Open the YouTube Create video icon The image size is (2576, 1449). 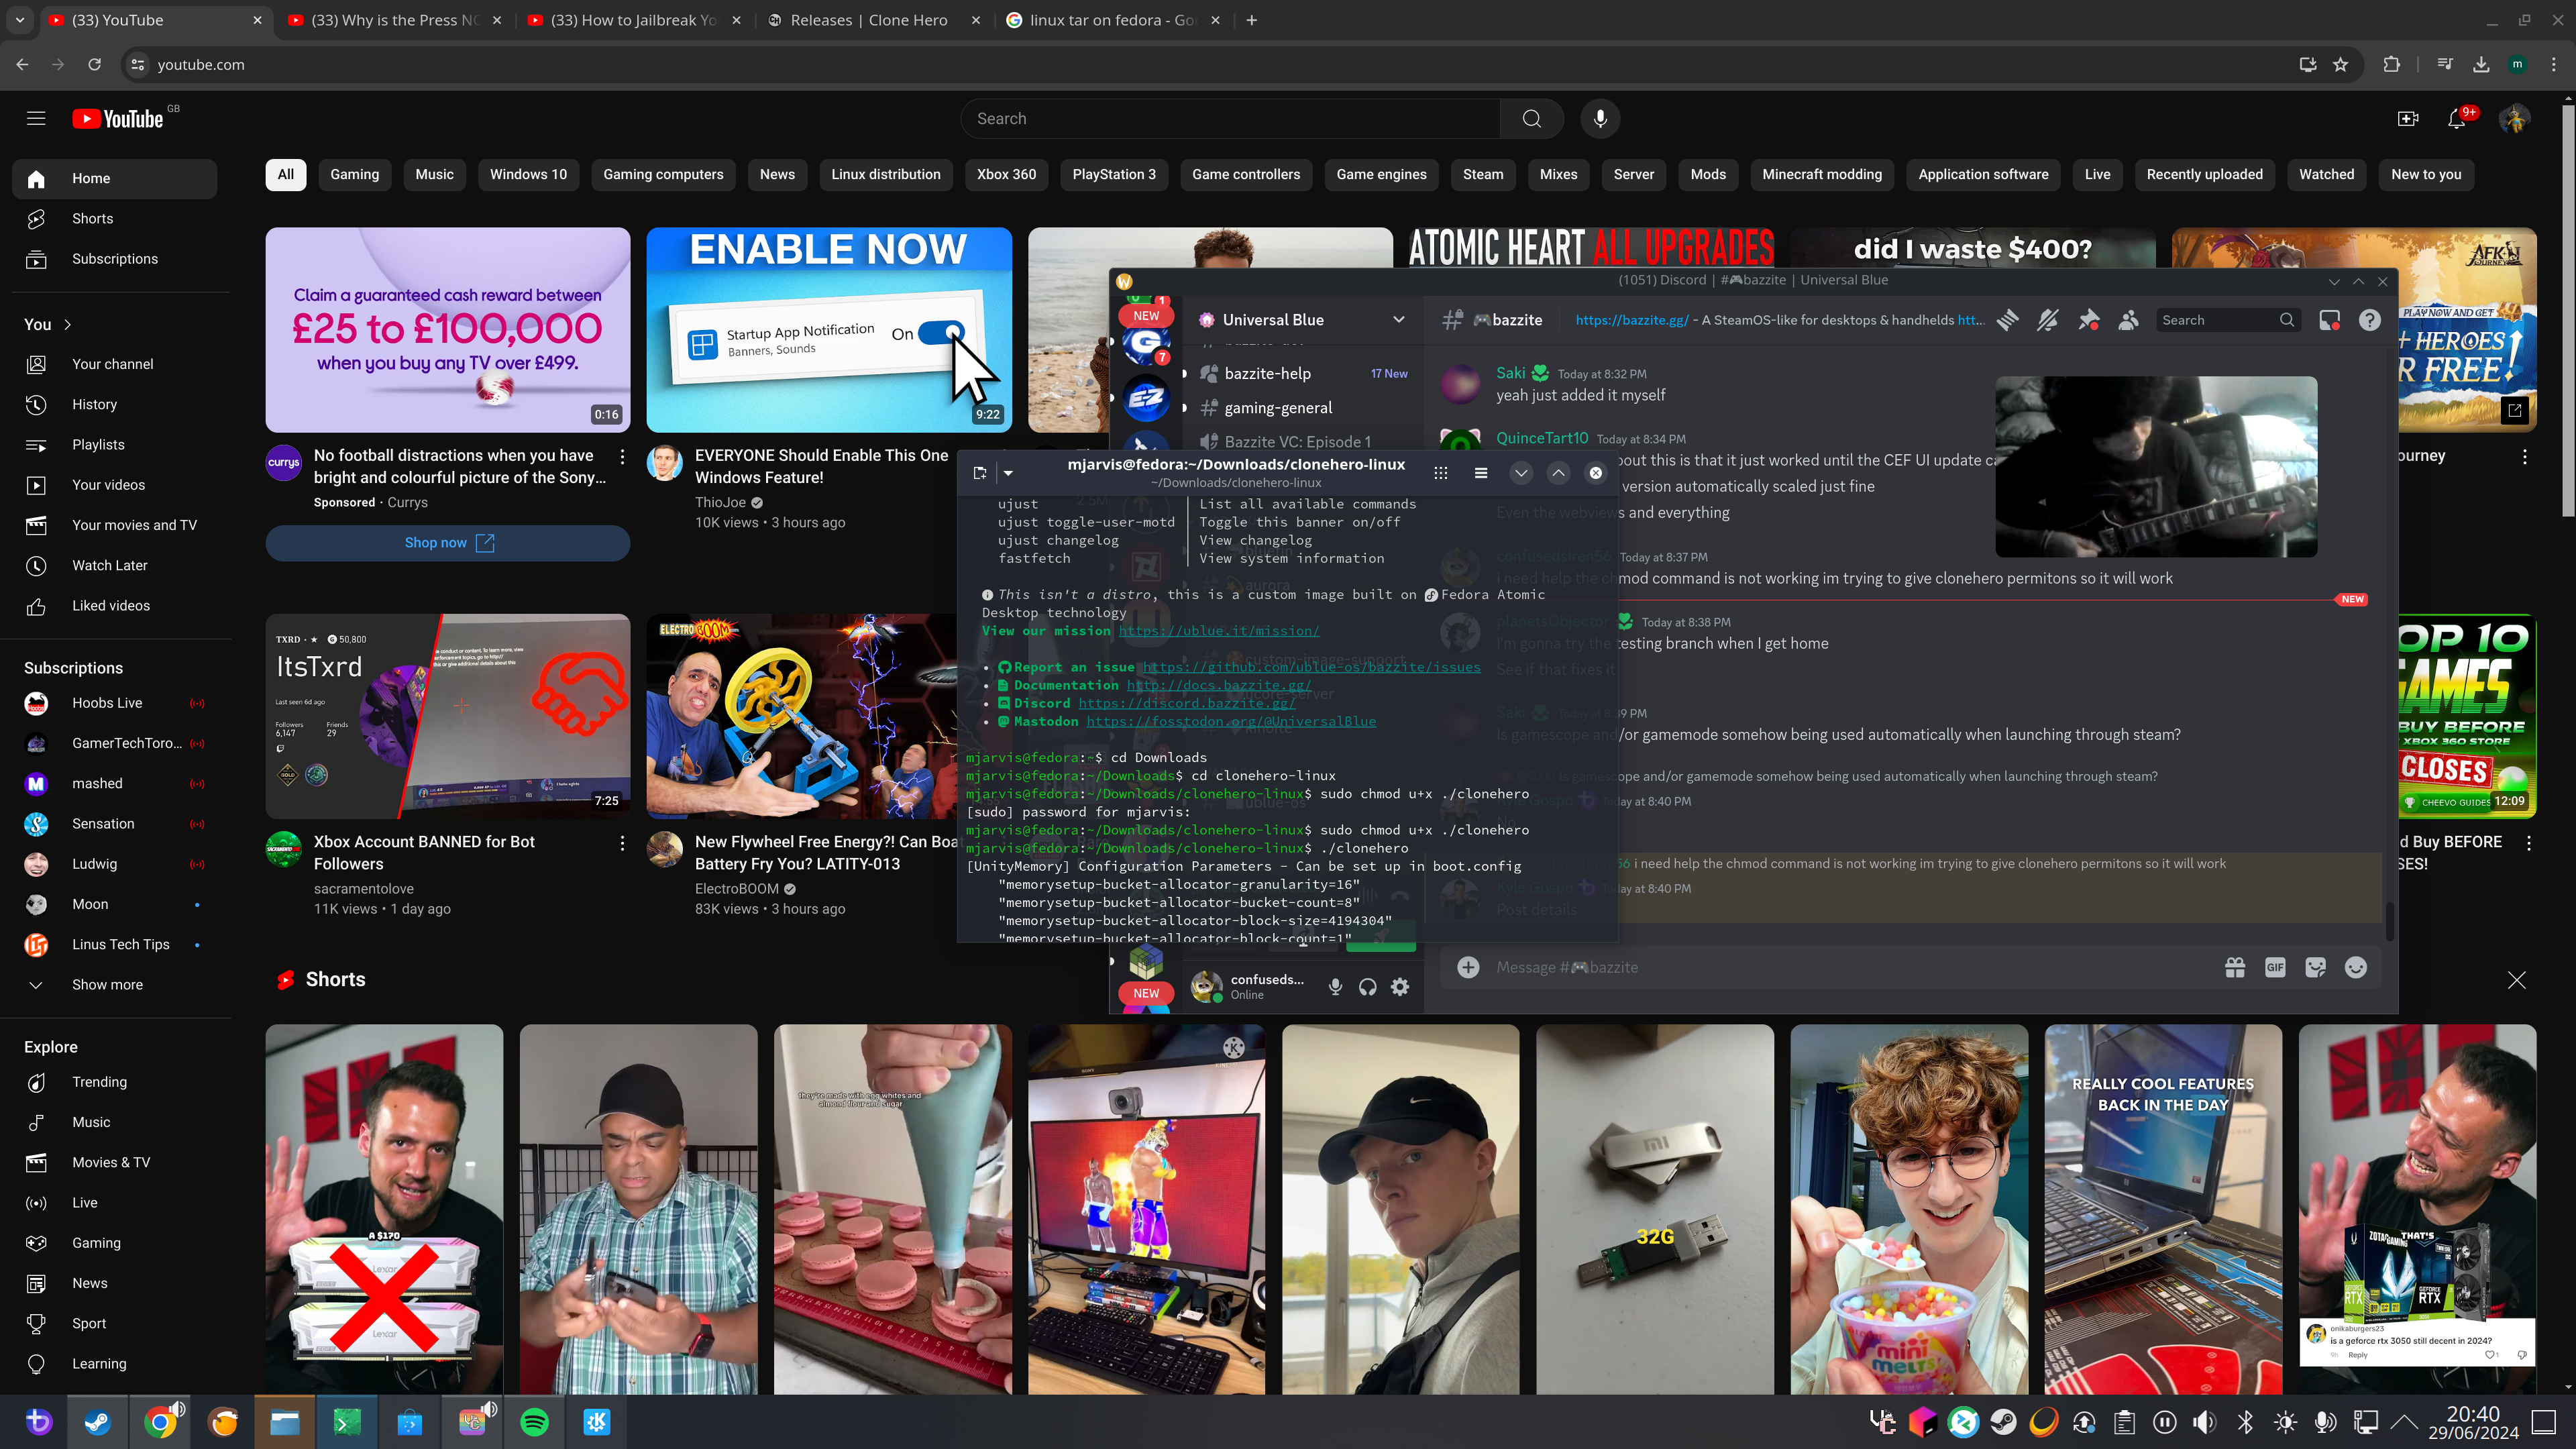[x=2408, y=119]
